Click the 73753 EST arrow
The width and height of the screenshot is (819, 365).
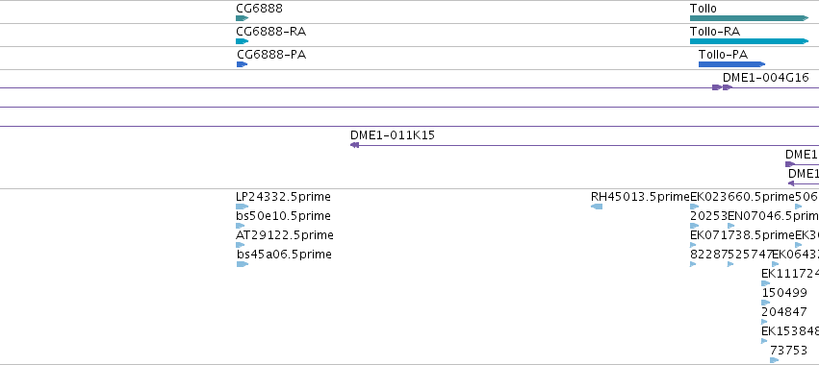point(775,360)
